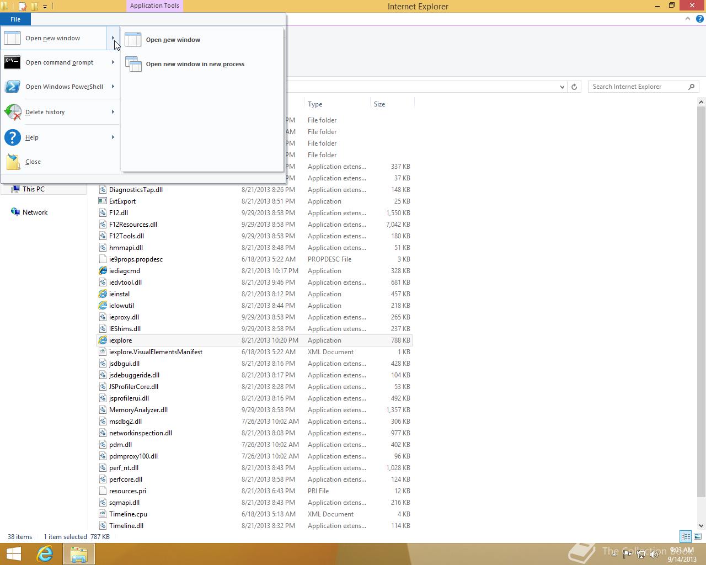Expand Open command prompt submenu arrow

tap(113, 62)
